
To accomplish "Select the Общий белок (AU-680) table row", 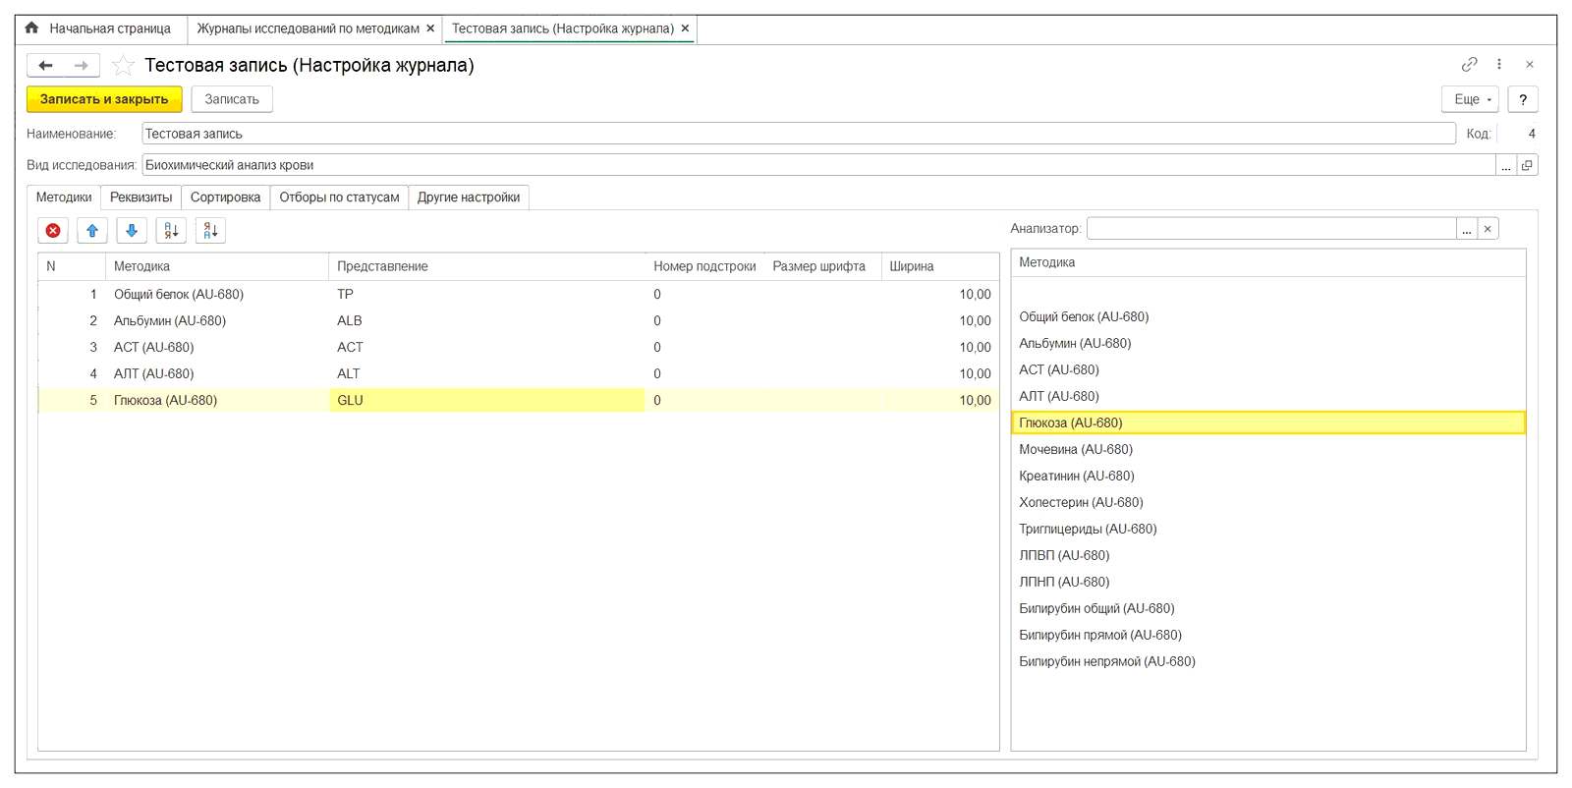I will point(518,295).
